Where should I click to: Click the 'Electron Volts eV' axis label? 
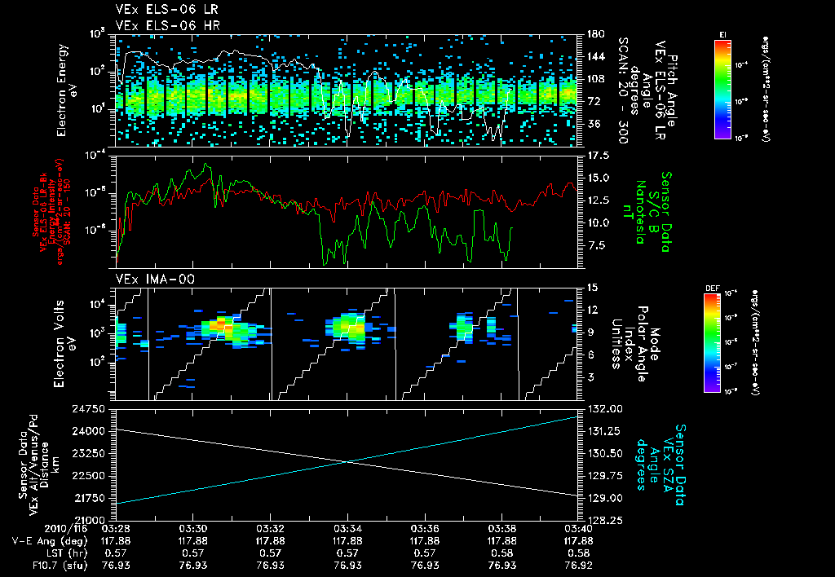click(x=64, y=343)
